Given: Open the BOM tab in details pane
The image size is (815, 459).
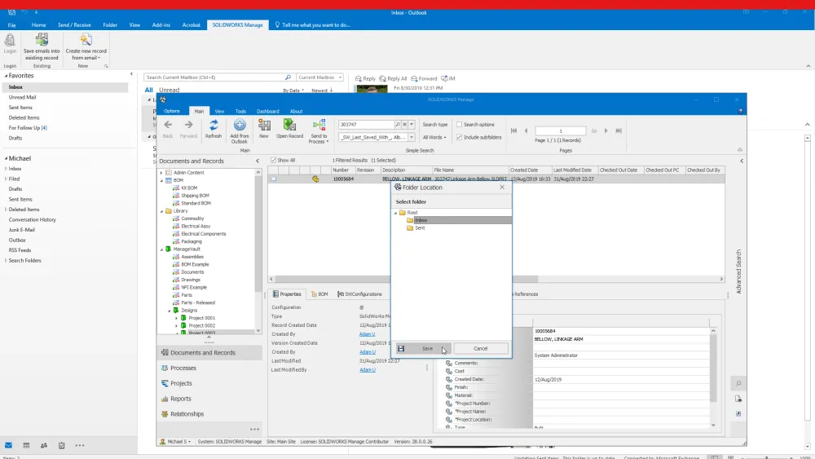Looking at the screenshot, I should [319, 294].
